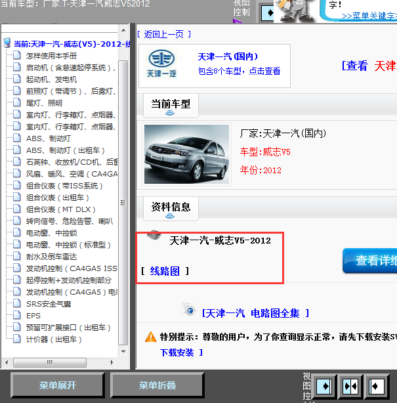Open 起动机、发电机 tree item

pyautogui.click(x=51, y=79)
